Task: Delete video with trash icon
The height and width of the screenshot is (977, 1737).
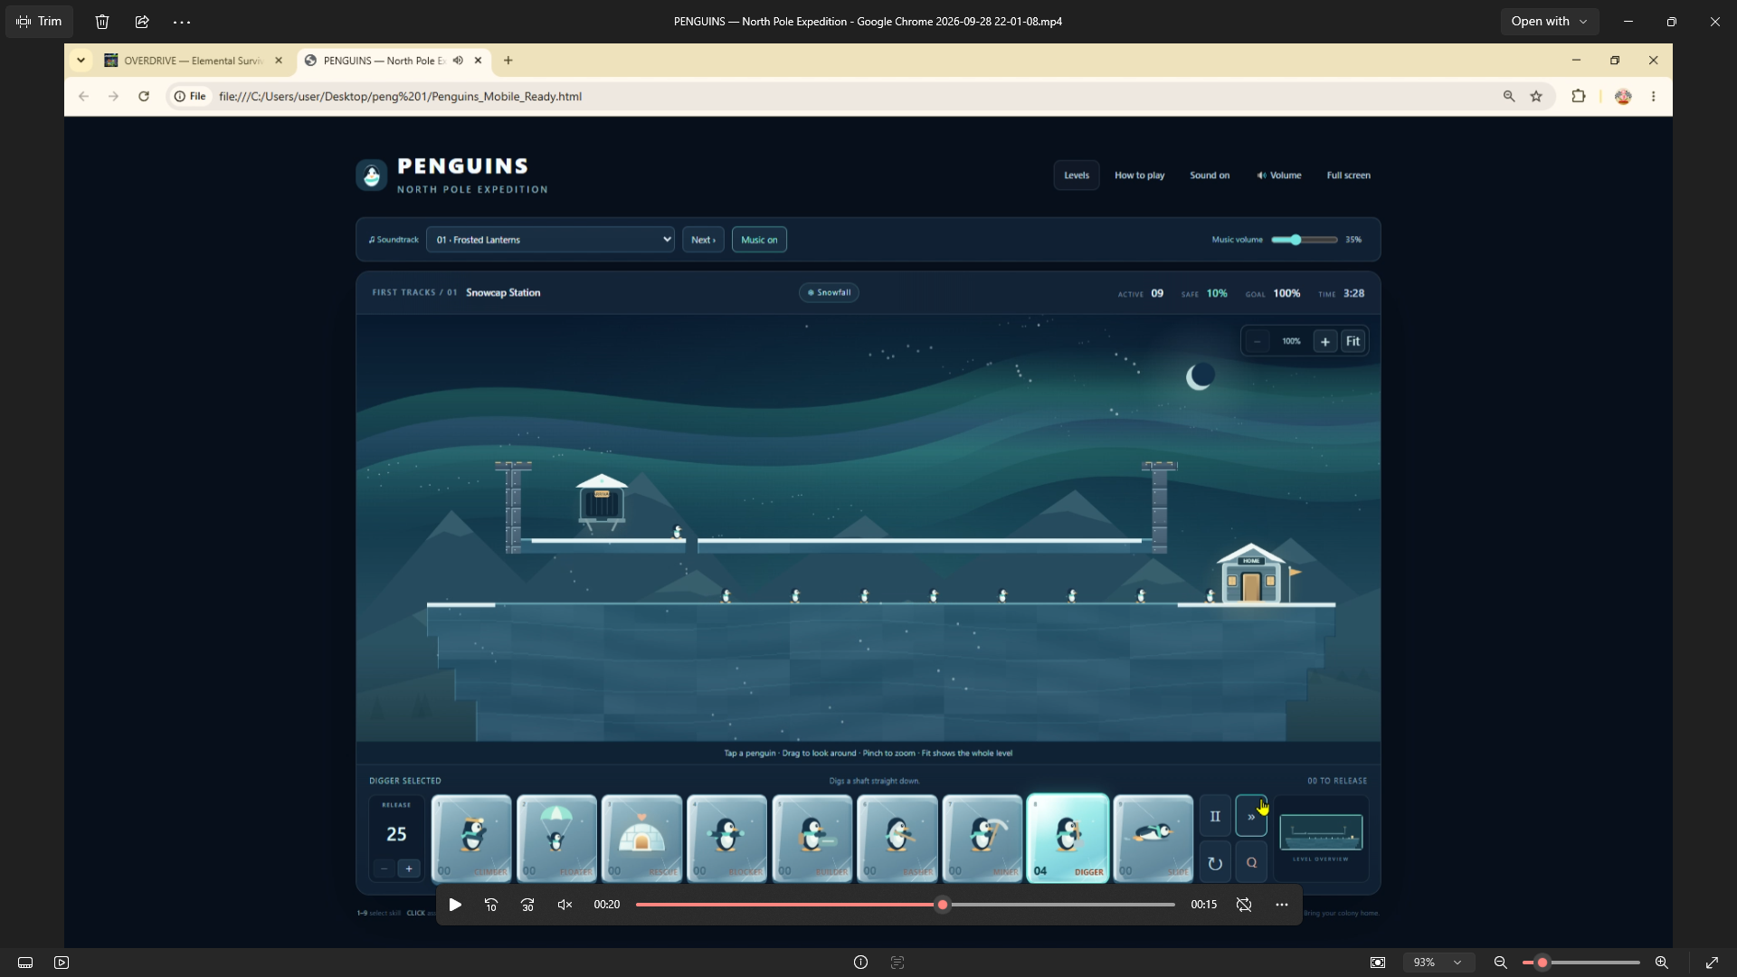Action: (x=102, y=22)
